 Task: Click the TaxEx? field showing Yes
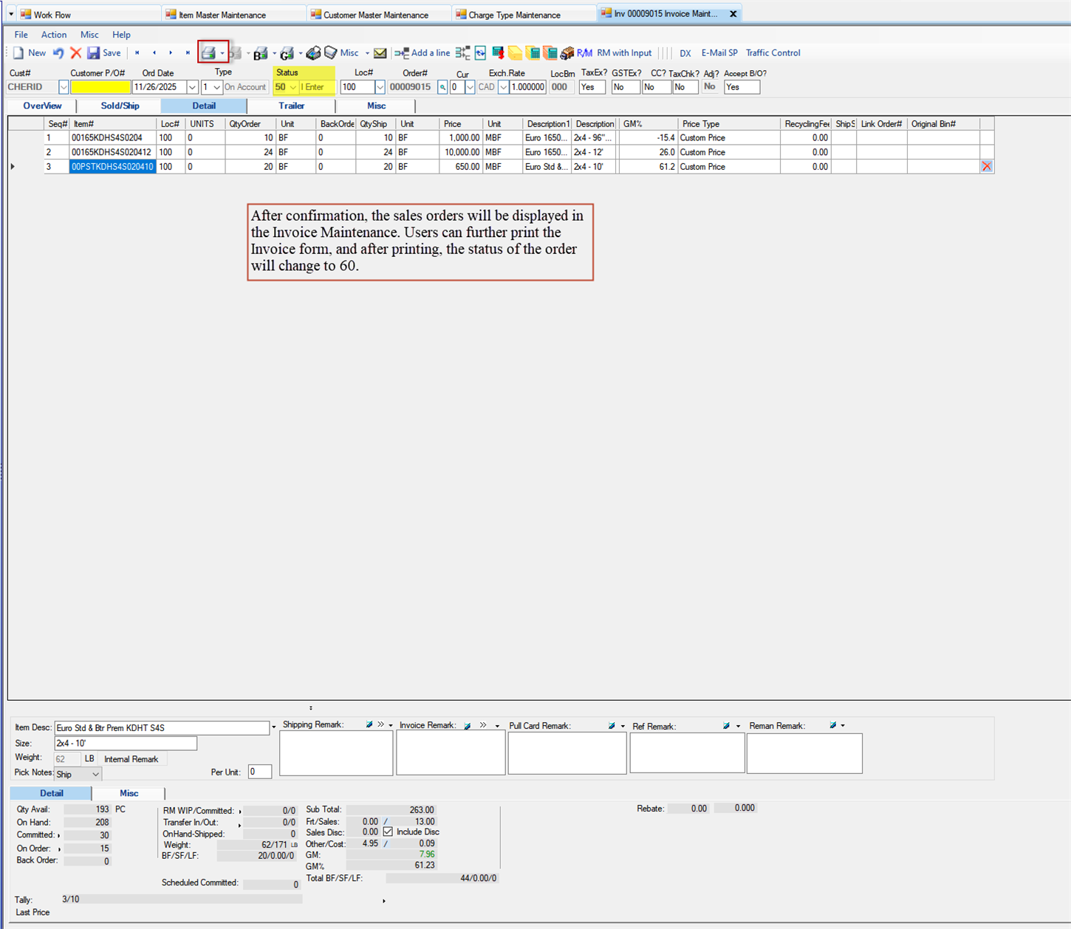tap(591, 86)
